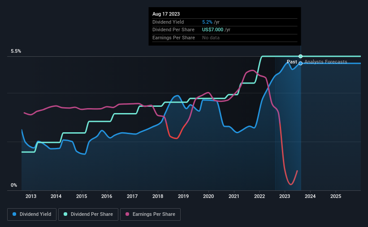Screen dimensions: 368x227
Task: Click the 5.5% y-axis label
Action: point(16,51)
